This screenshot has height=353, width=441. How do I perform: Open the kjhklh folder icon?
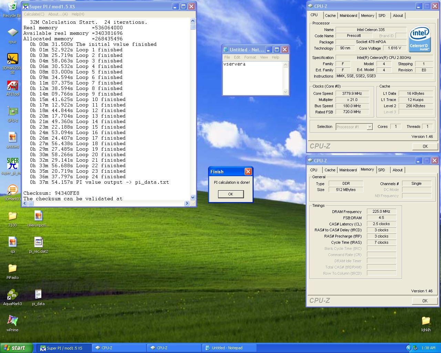tap(426, 321)
